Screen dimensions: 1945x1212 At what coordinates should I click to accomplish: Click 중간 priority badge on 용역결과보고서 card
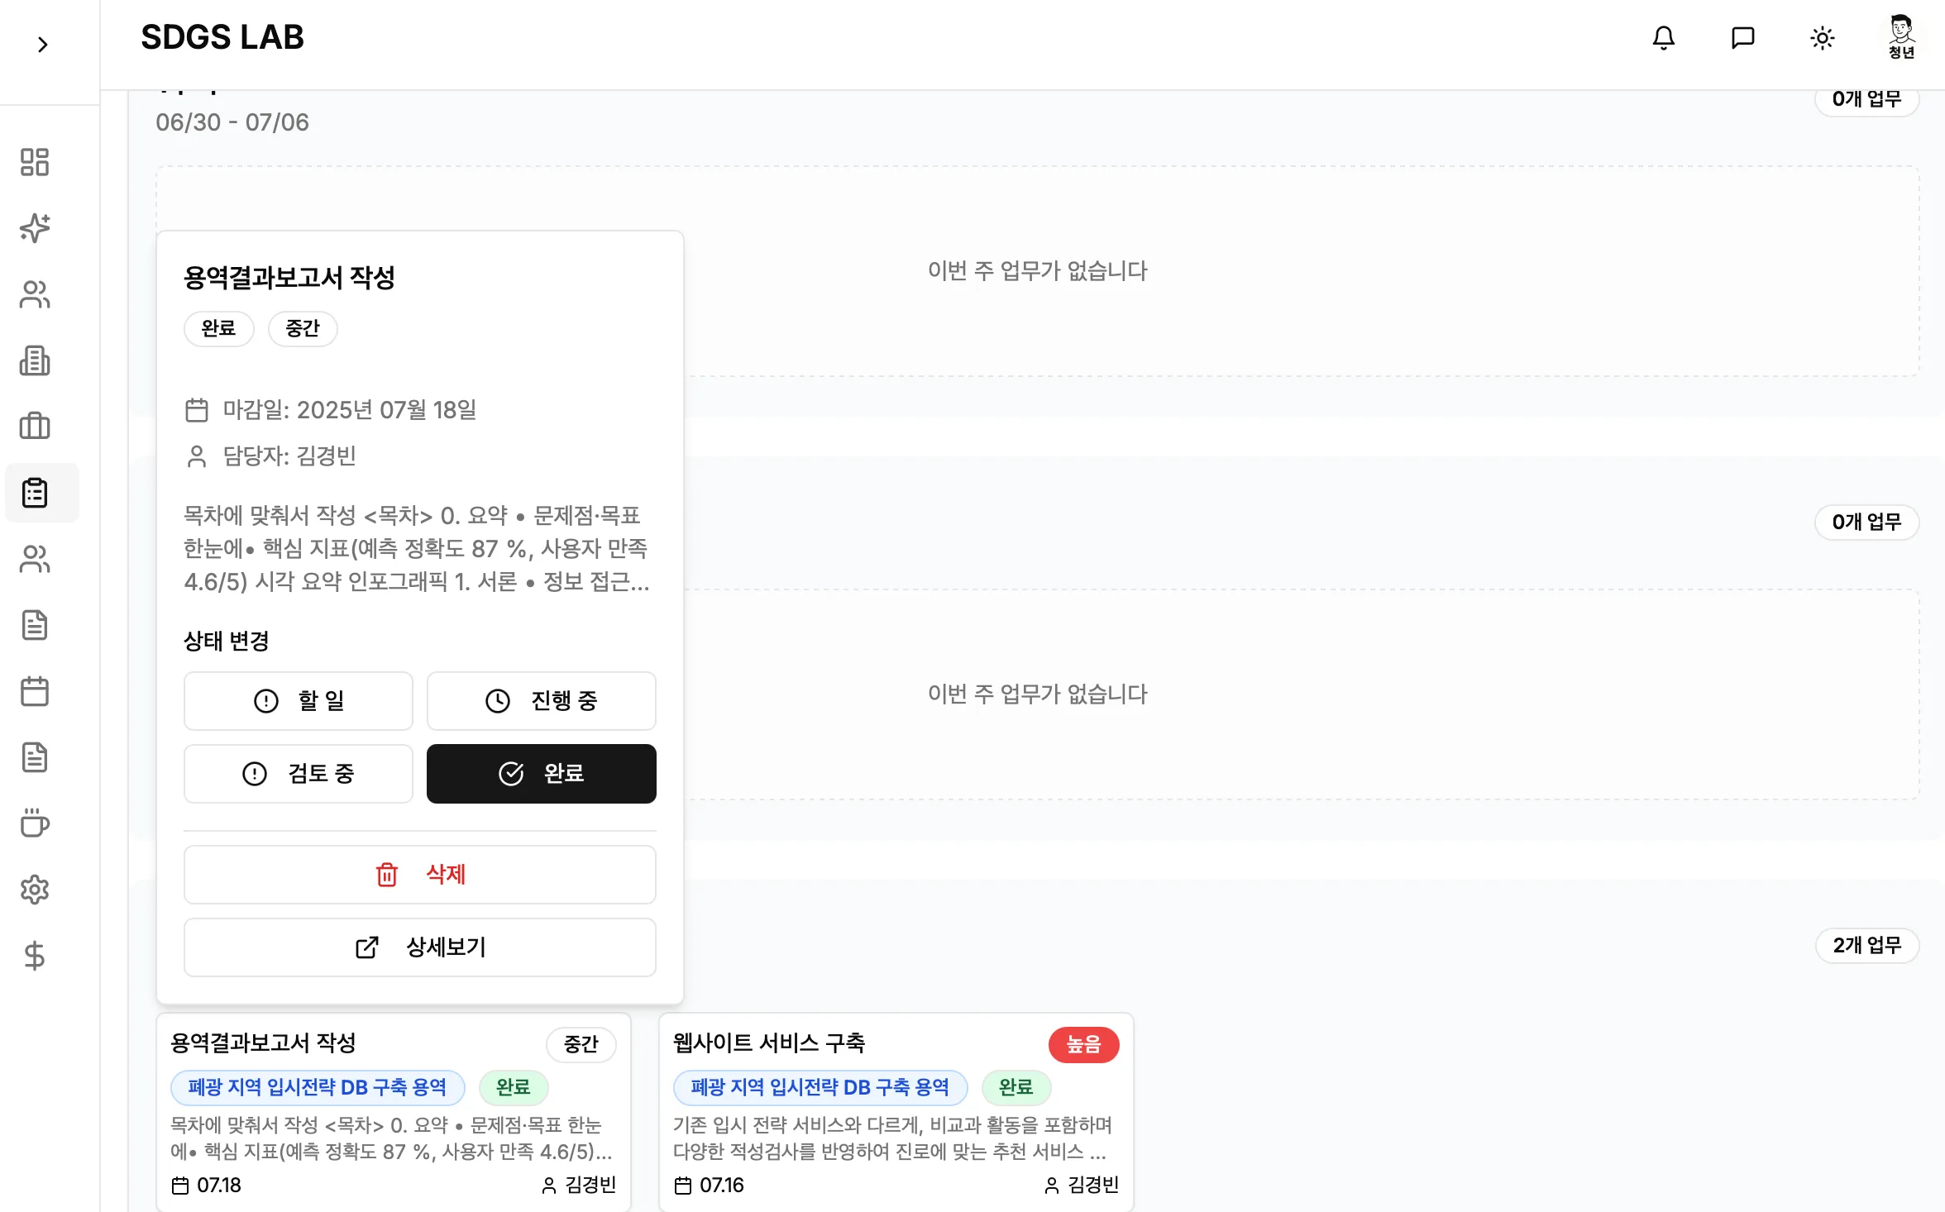[x=581, y=1045]
